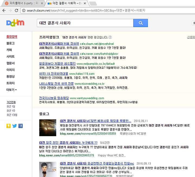
Task: Open the 하객119 전국하객대행 ad link
Action: [x=54, y=74]
